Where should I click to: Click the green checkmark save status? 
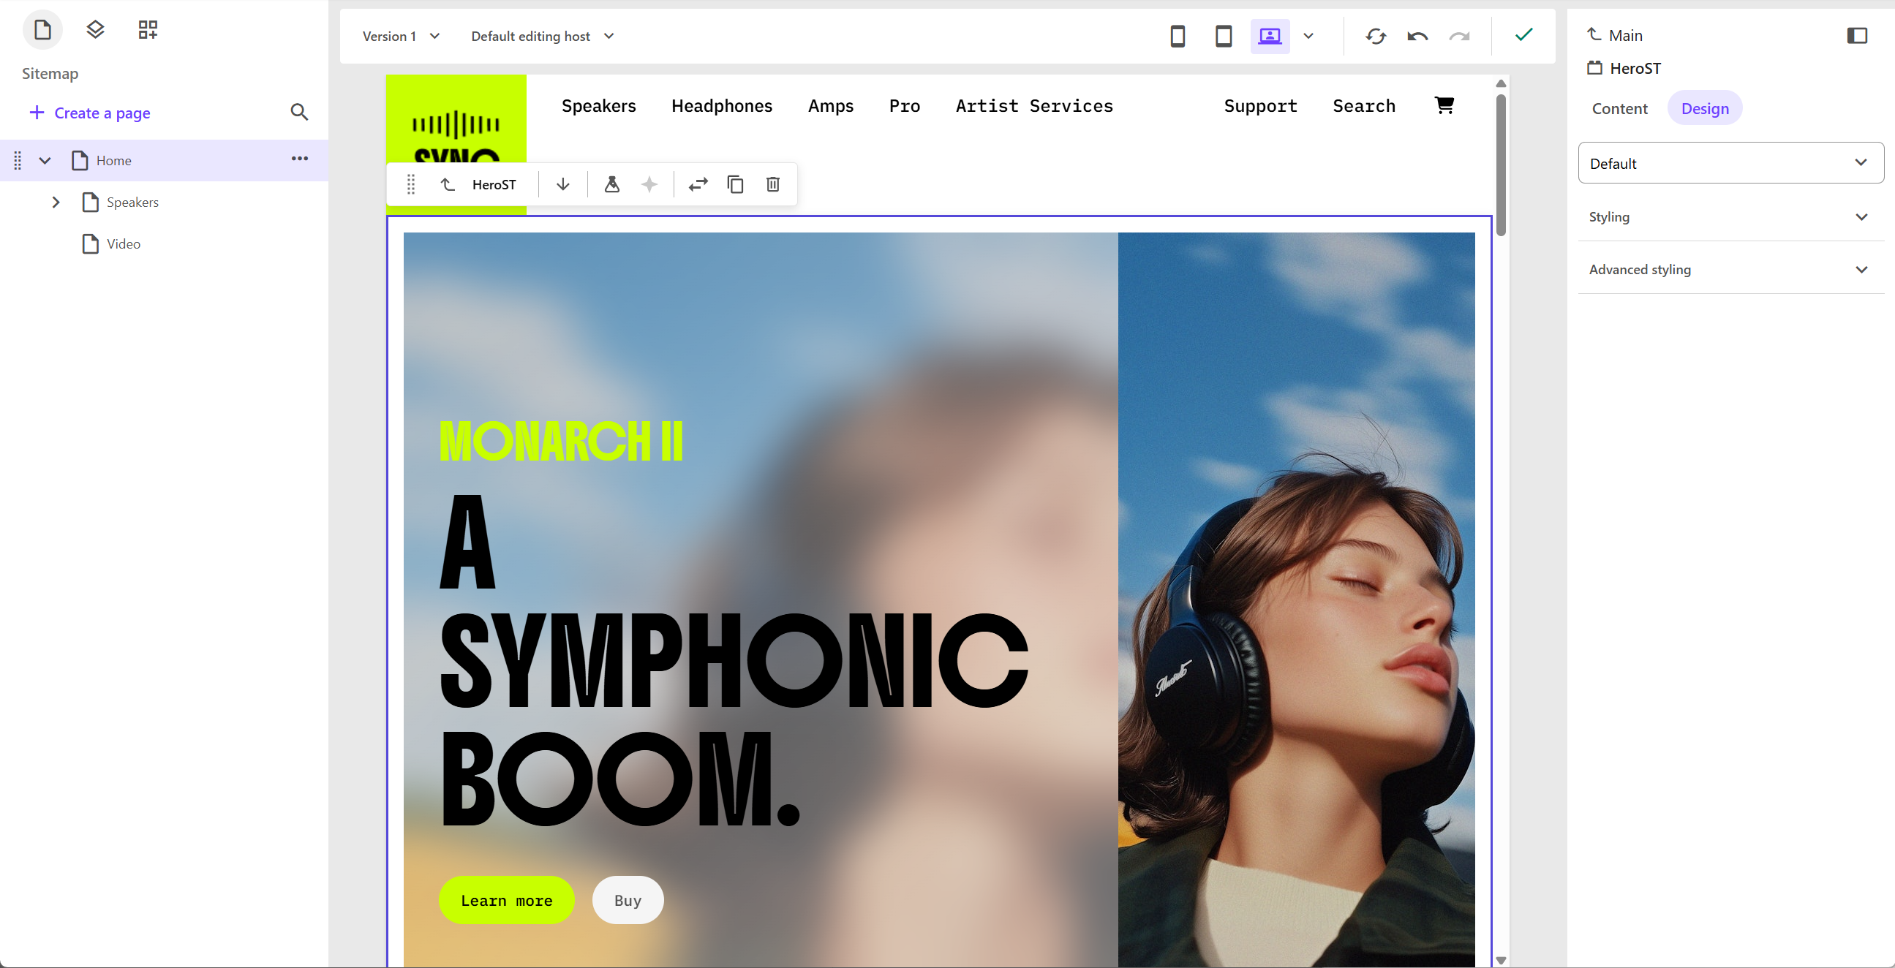coord(1523,34)
